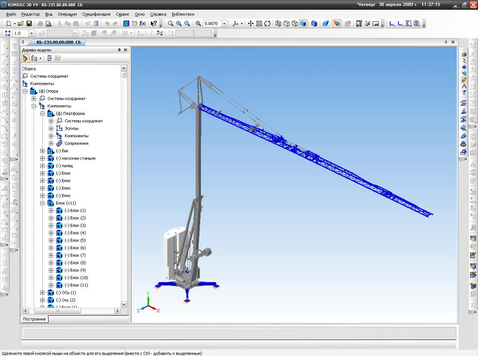Select the Pan view tool
The image size is (478, 356).
(x=251, y=23)
